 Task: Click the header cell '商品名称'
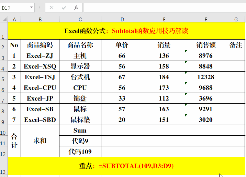80,45
